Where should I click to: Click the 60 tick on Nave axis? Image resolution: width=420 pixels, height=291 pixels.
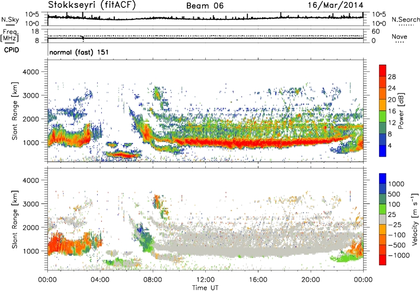click(x=375, y=32)
